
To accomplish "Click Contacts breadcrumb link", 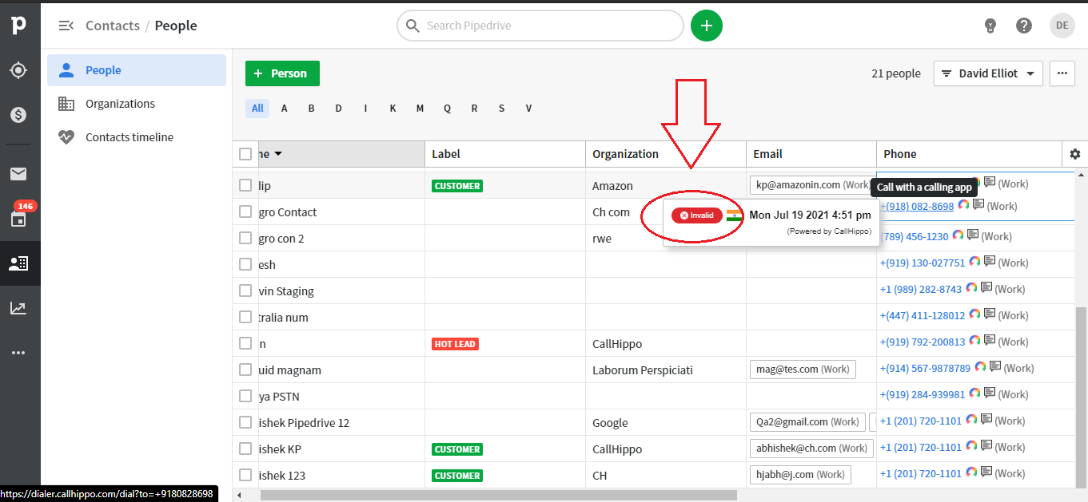I will click(x=113, y=26).
